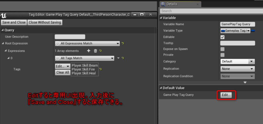
Task: Collapse the Default Value section
Action: (161, 88)
